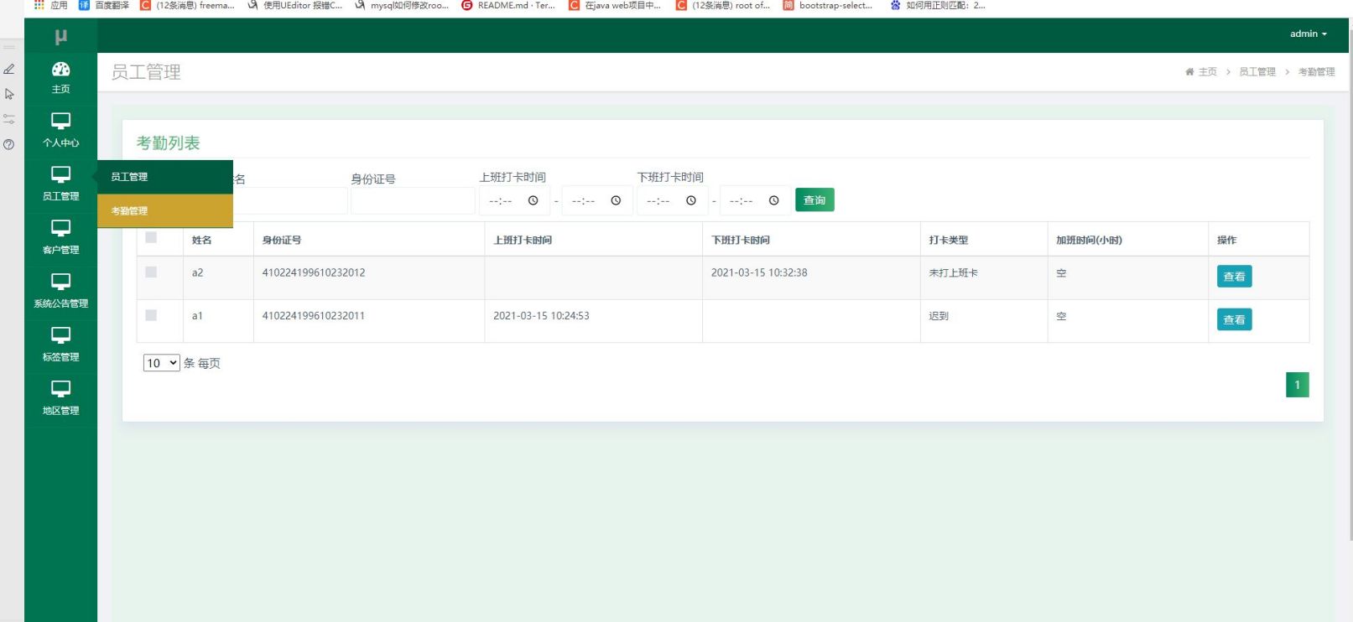Click 员工管理 breadcrumb link

pyautogui.click(x=1257, y=72)
